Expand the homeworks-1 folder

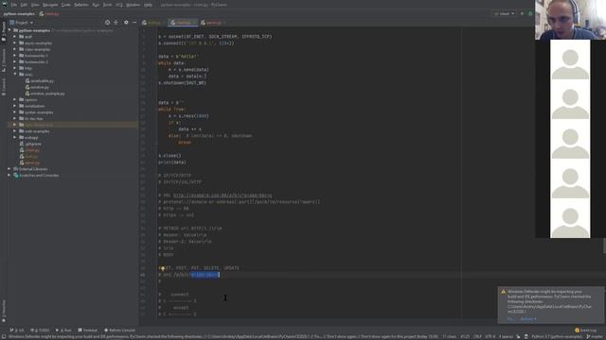point(15,56)
